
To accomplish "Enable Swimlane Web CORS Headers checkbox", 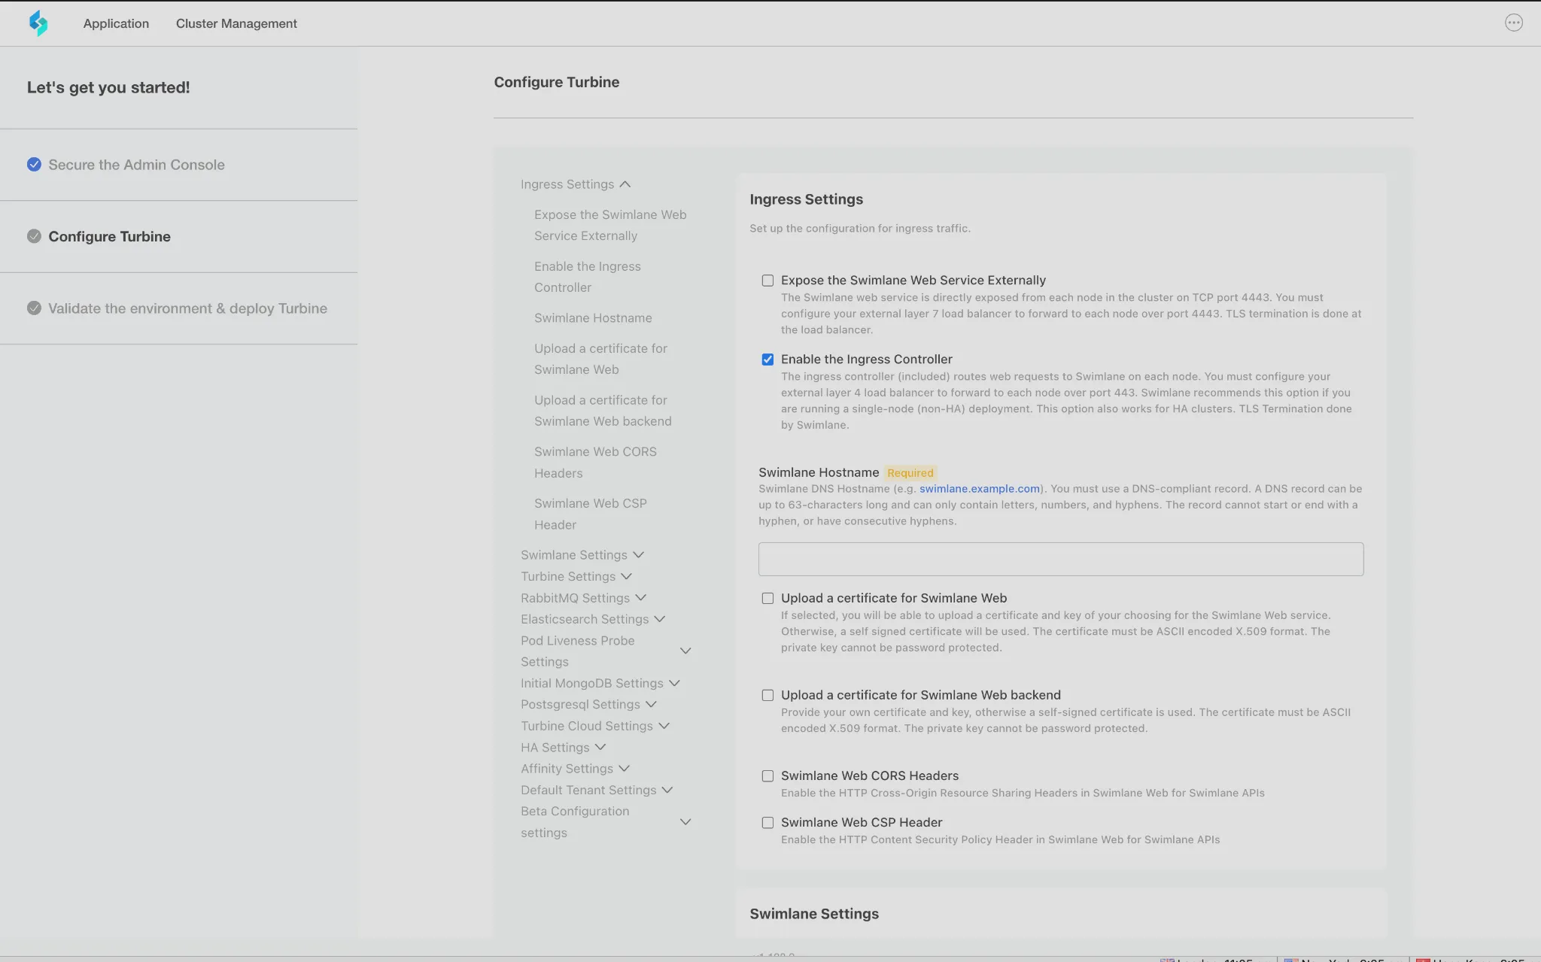I will pos(767,776).
